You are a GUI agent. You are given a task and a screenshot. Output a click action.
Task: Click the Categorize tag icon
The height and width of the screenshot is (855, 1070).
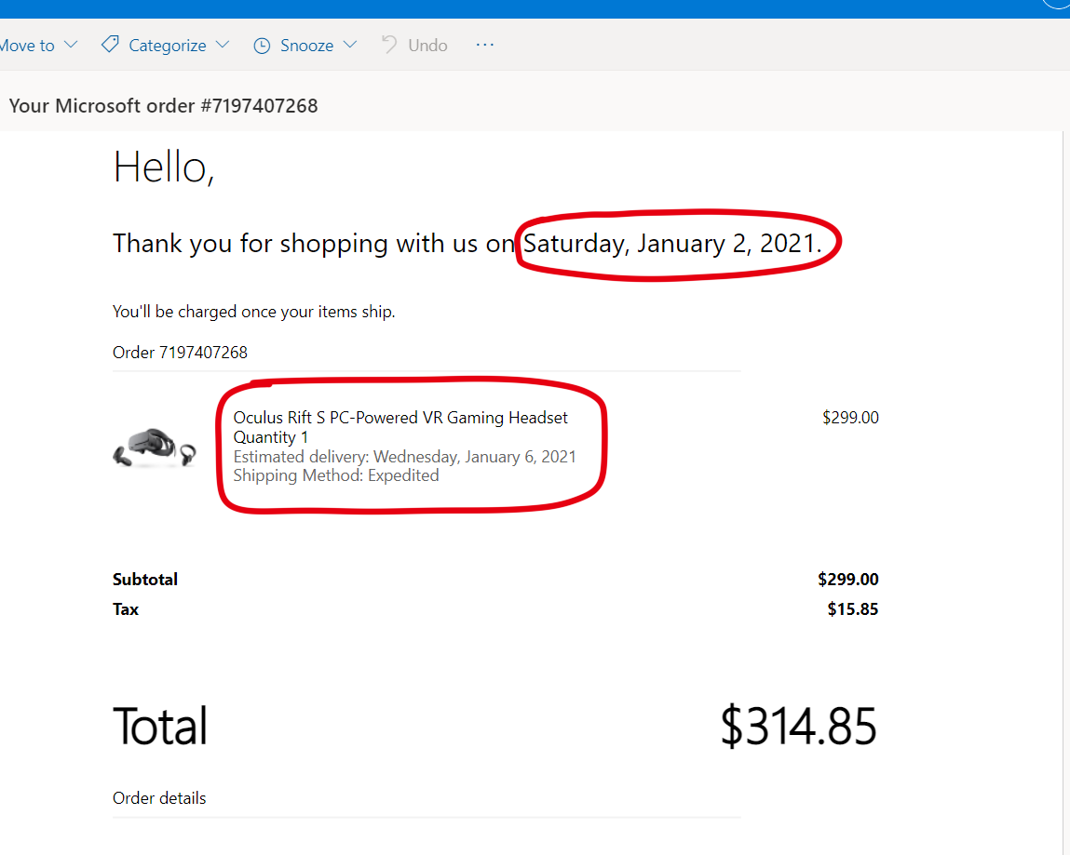[x=110, y=45]
